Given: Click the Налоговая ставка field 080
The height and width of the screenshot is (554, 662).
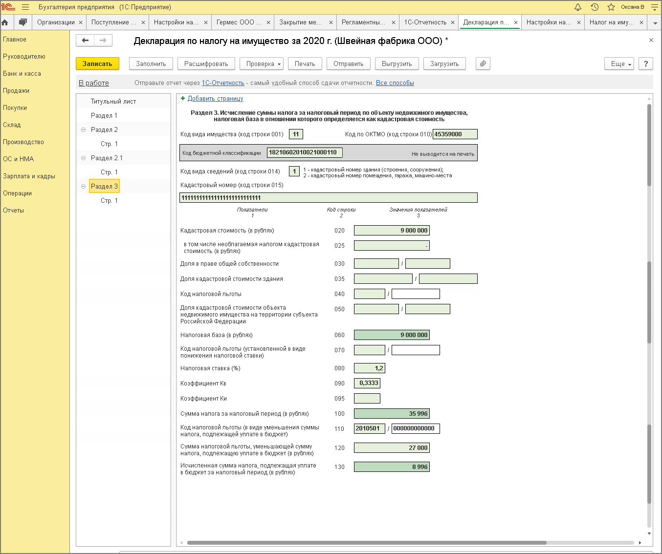Looking at the screenshot, I should coord(370,368).
